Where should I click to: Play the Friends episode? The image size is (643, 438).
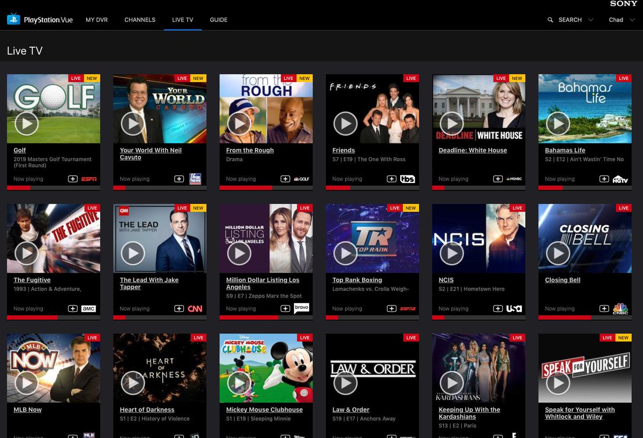tap(345, 124)
